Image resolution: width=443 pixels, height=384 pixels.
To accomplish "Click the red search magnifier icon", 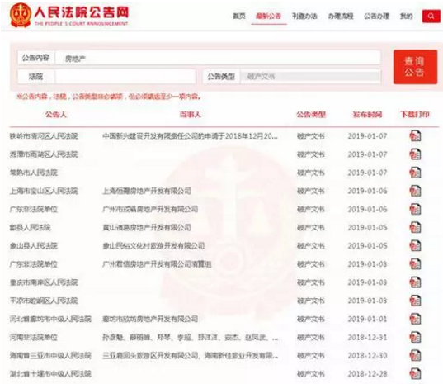I will (x=431, y=16).
